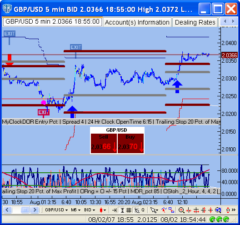240x225 pixels.
Task: Click the 2.0400 price axis label
Action: click(229, 43)
